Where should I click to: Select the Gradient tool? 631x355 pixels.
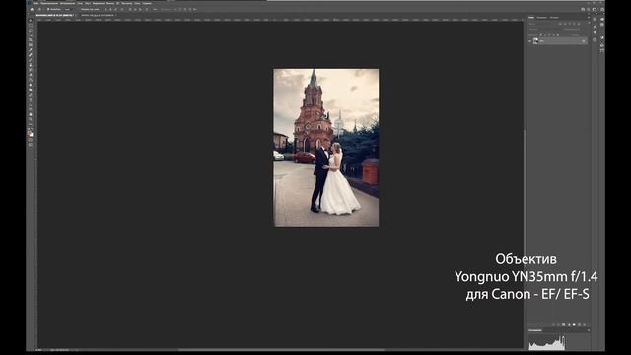(31, 80)
